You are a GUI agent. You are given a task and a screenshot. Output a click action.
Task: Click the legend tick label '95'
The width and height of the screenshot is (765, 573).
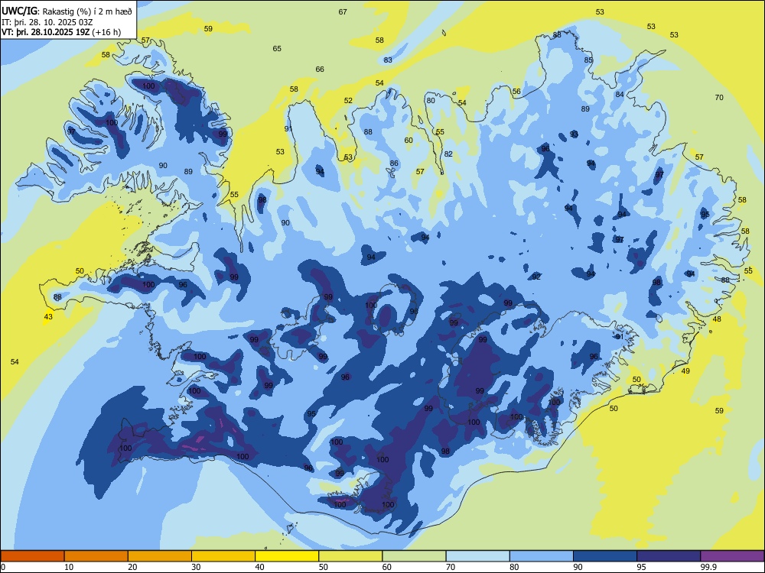coord(641,567)
